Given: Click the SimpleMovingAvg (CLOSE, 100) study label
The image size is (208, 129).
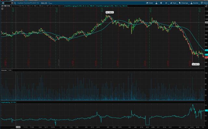Looking at the screenshot, I should click(109, 6).
